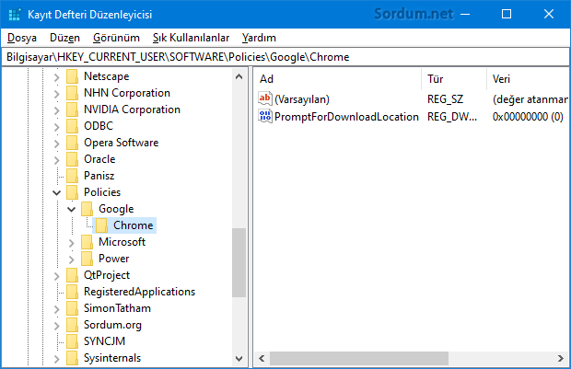571x369 pixels.
Task: Sort by the Veri column header
Action: (528, 79)
